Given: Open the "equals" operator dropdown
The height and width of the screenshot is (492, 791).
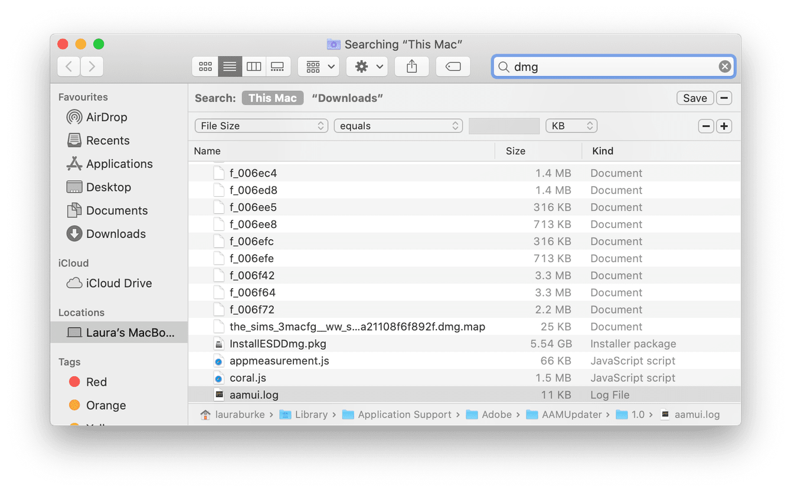Looking at the screenshot, I should 398,125.
